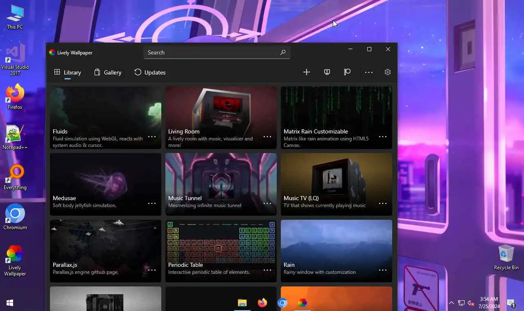Open the three-dot more menu in toolbar
This screenshot has height=311, width=524.
(369, 72)
